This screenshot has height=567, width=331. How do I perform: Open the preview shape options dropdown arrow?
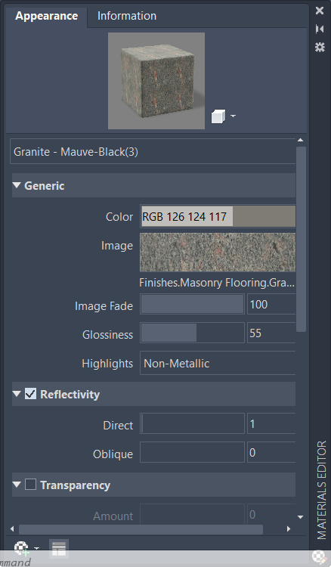pyautogui.click(x=233, y=116)
